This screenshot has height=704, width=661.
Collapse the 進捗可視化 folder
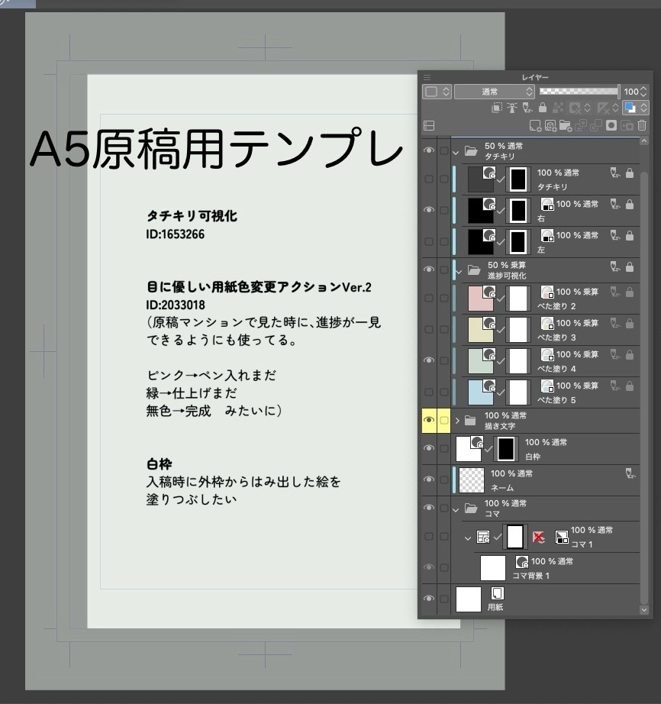456,270
